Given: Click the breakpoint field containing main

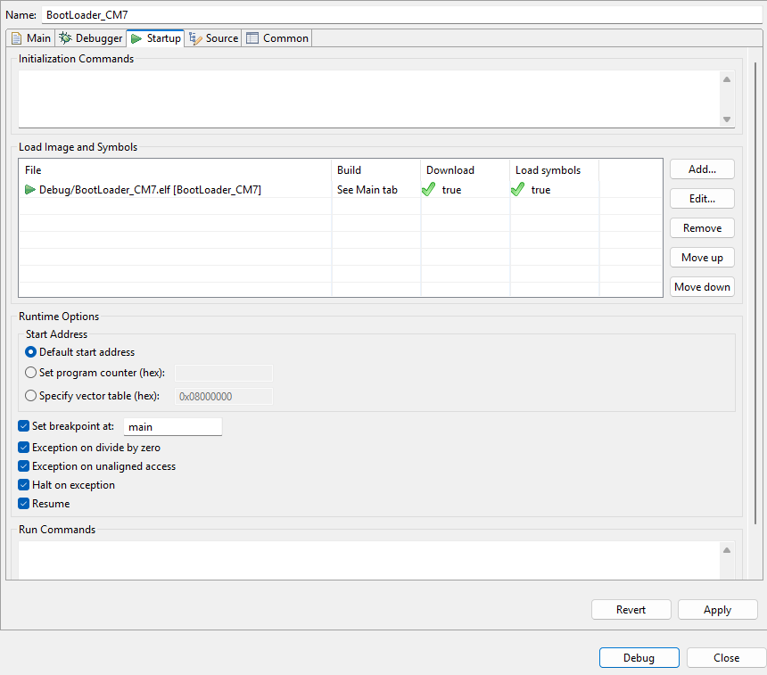Looking at the screenshot, I should click(x=173, y=427).
